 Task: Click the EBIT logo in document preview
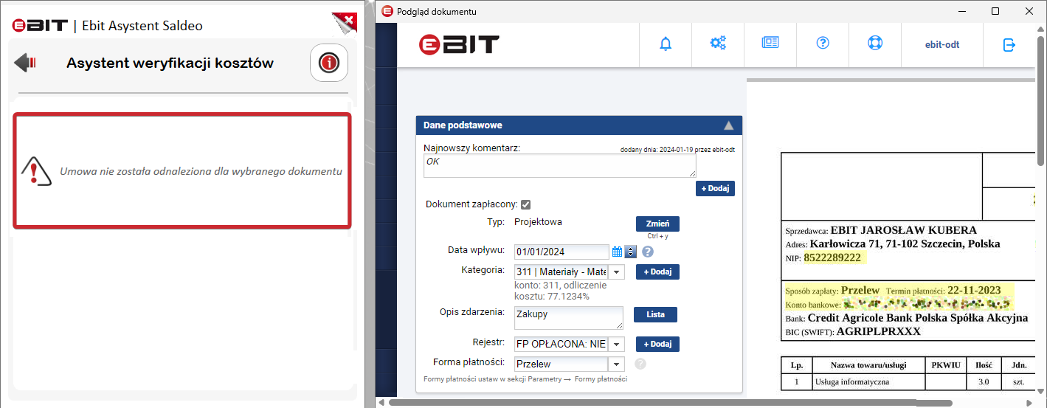click(x=459, y=44)
